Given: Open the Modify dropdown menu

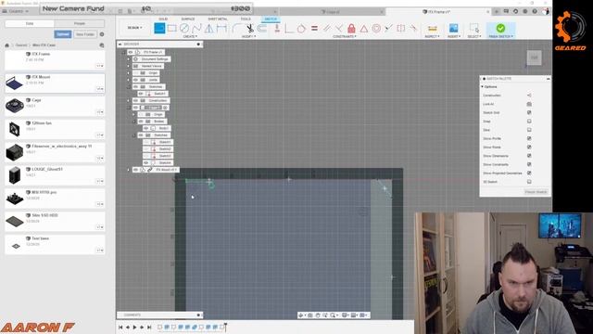Looking at the screenshot, I should (248, 36).
